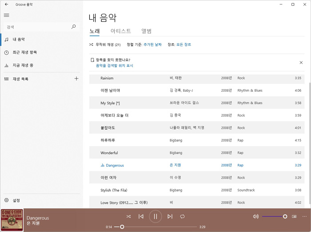311x232 pixels.
Task: Open the hamburger navigation menu
Action: 7,15
